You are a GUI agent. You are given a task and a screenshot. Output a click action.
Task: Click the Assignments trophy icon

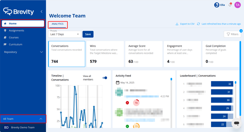coord(5,30)
